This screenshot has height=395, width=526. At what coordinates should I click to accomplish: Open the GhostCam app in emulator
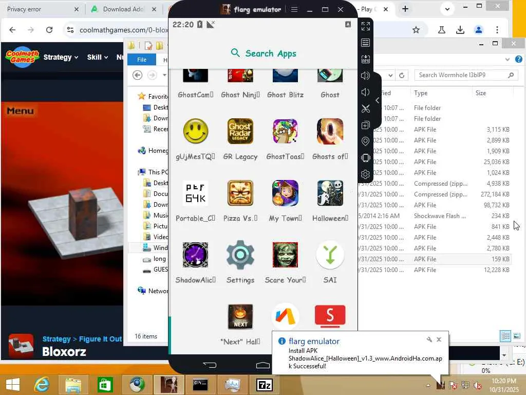(195, 76)
